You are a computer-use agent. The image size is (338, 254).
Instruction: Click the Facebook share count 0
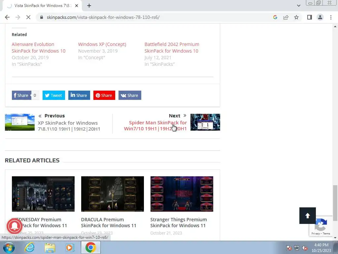click(35, 95)
